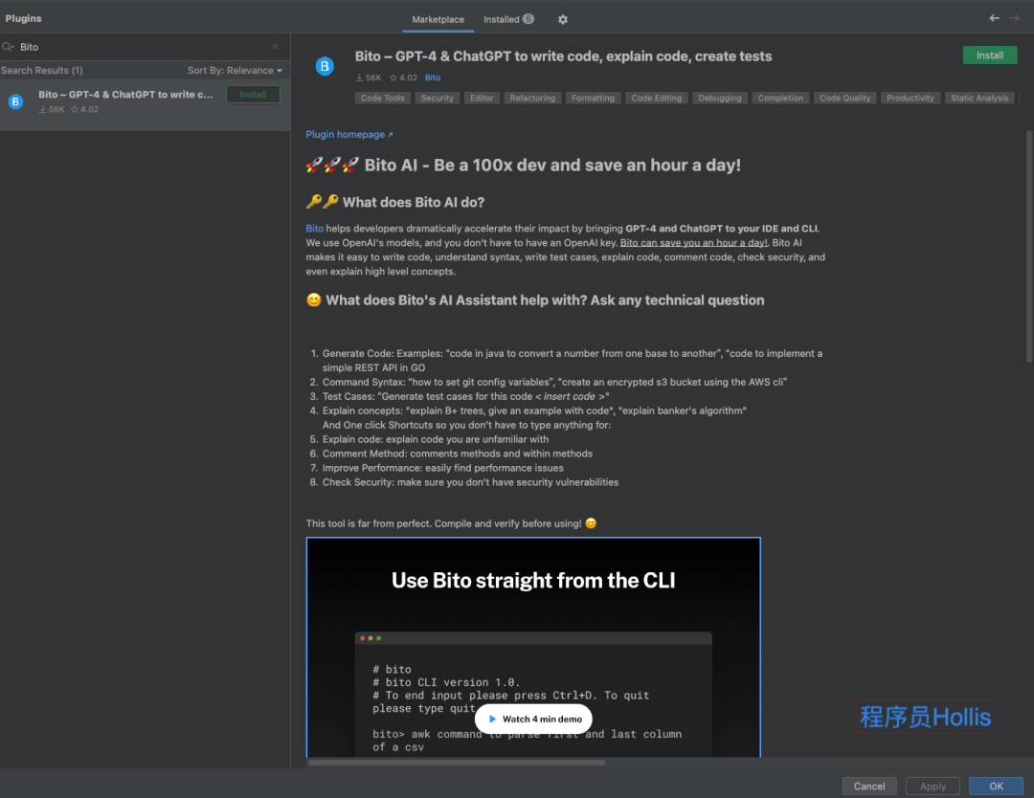This screenshot has height=798, width=1034.
Task: Click the 56K downloads count in details
Action: tap(369, 78)
